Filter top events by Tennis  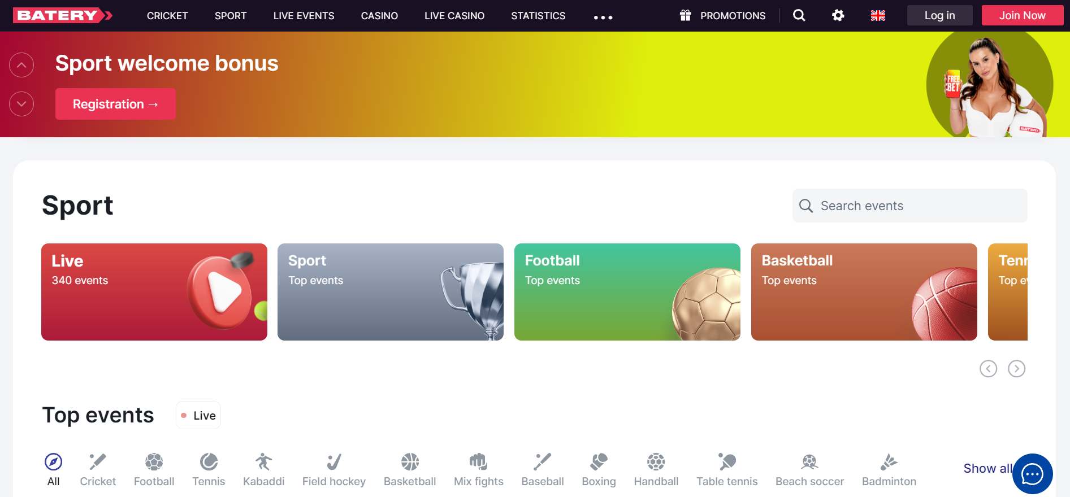pyautogui.click(x=209, y=469)
